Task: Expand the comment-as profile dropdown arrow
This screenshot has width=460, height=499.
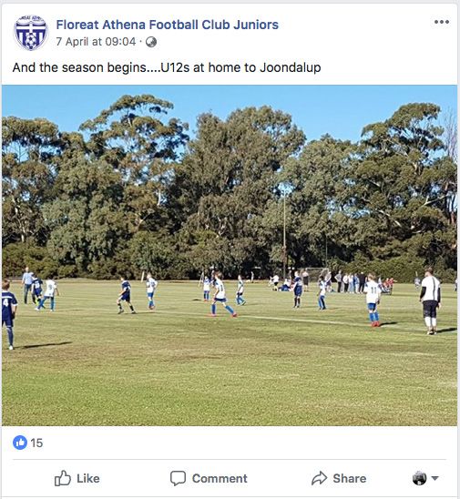Action: click(434, 478)
